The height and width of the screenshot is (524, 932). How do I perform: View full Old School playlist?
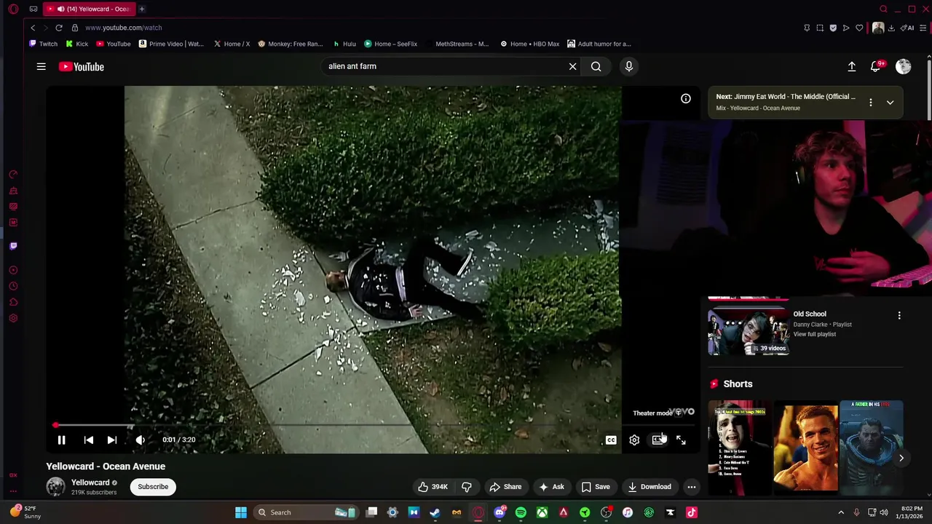[x=814, y=334]
